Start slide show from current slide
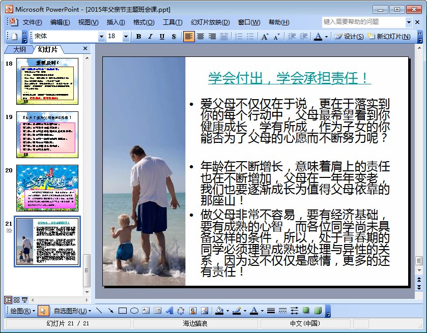The image size is (427, 333). 25,300
